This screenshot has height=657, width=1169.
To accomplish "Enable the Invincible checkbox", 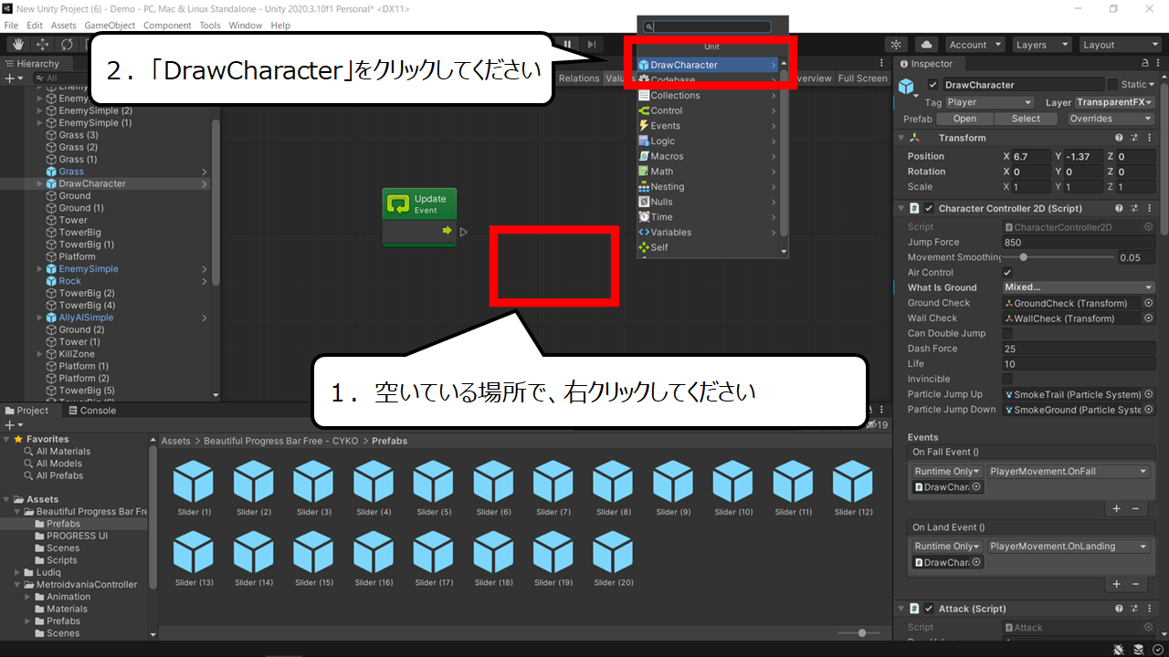I will tap(1007, 379).
